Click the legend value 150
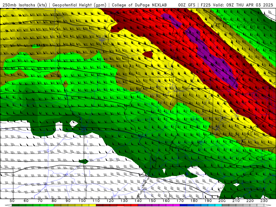 [x=152, y=201]
